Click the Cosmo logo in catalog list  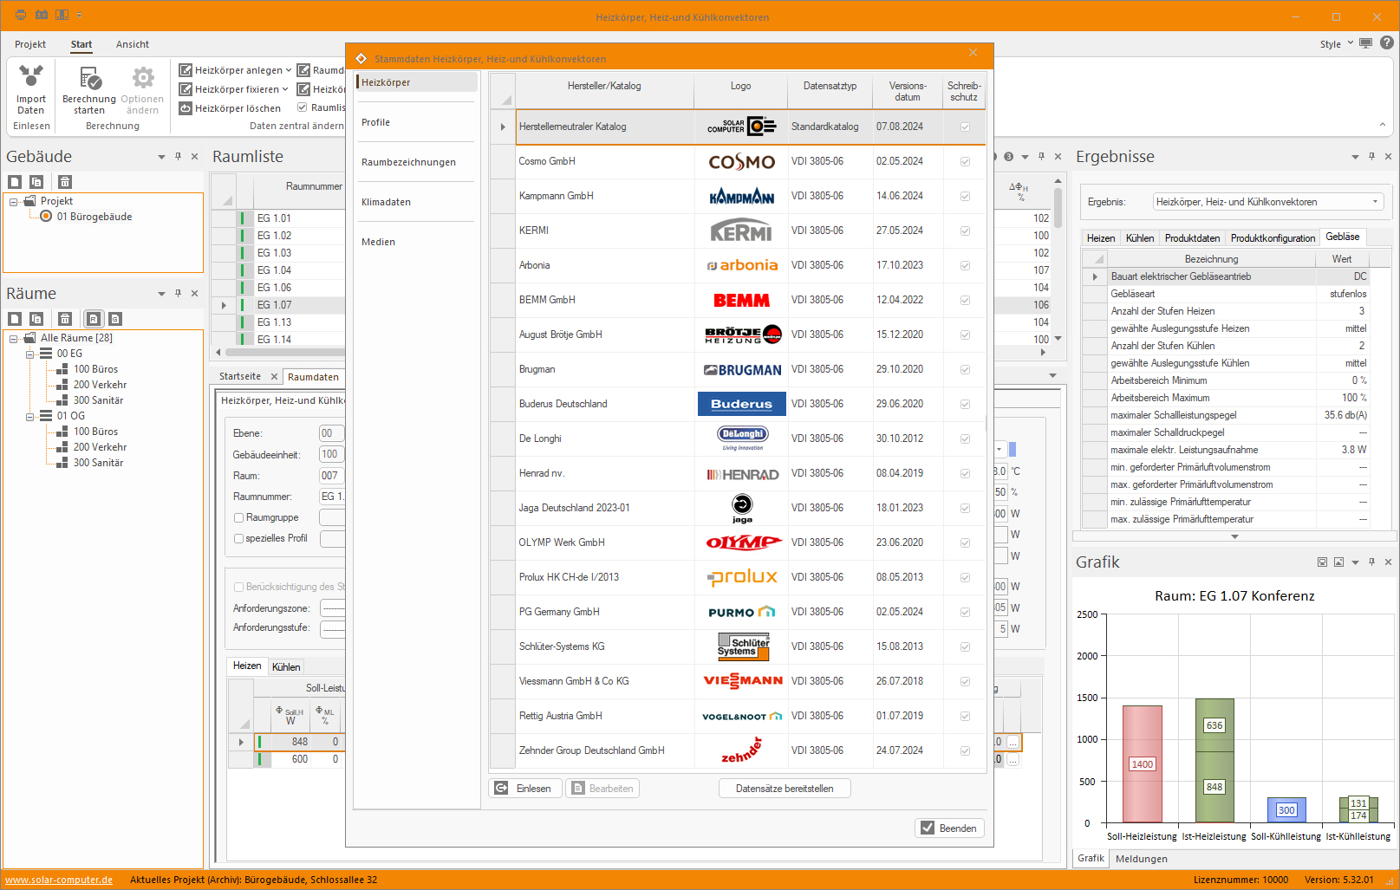(x=741, y=162)
